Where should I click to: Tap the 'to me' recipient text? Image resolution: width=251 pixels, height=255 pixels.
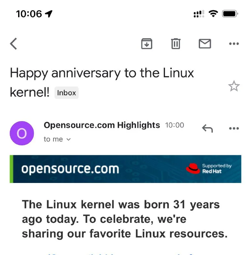click(53, 139)
